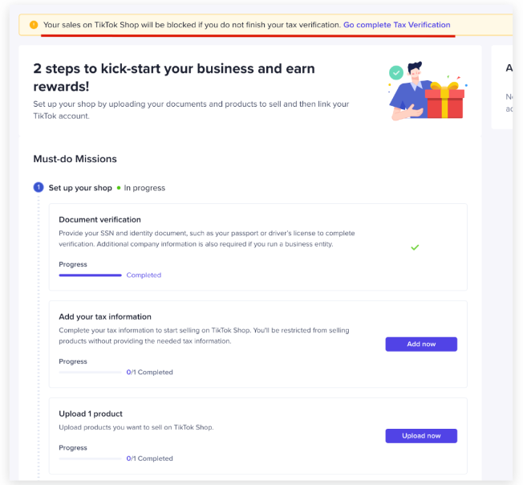Select the Add your tax information title
The width and height of the screenshot is (523, 485).
105,316
